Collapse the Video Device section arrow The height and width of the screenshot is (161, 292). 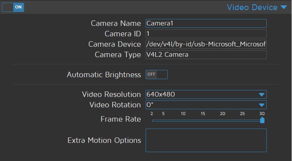pyautogui.click(x=283, y=7)
